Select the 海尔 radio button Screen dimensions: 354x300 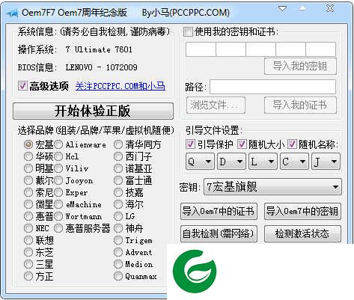pos(118,204)
